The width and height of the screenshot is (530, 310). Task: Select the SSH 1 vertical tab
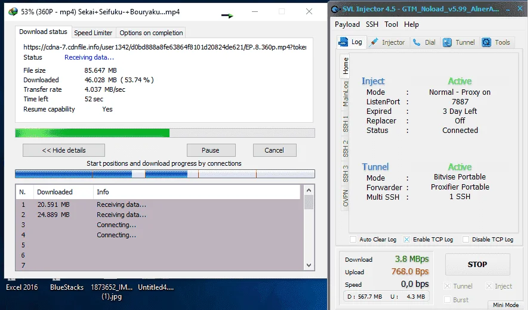[x=345, y=123]
